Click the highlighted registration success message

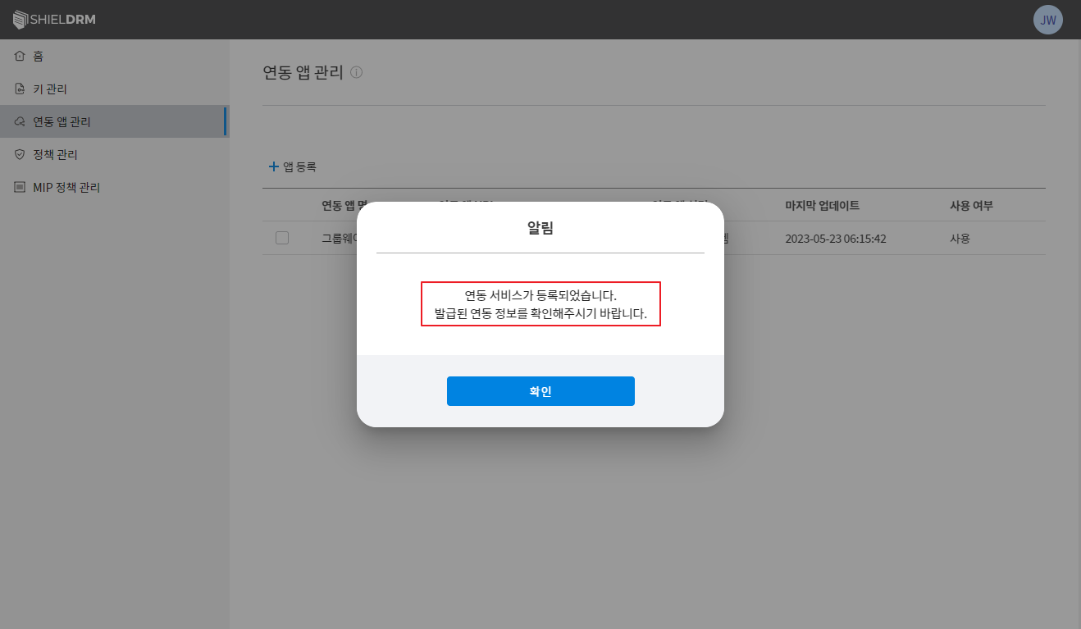[540, 303]
